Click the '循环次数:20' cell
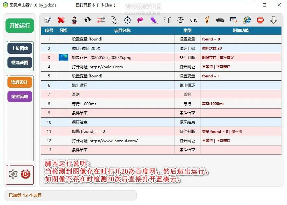Image resolution: width=287 pixels, height=205 pixels. 241,48
